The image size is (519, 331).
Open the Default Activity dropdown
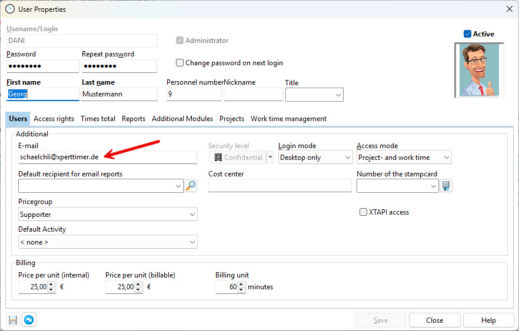point(108,242)
